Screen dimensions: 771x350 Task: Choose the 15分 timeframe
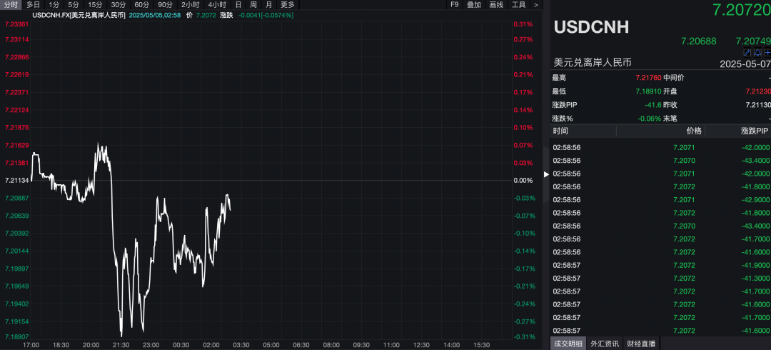coord(95,4)
